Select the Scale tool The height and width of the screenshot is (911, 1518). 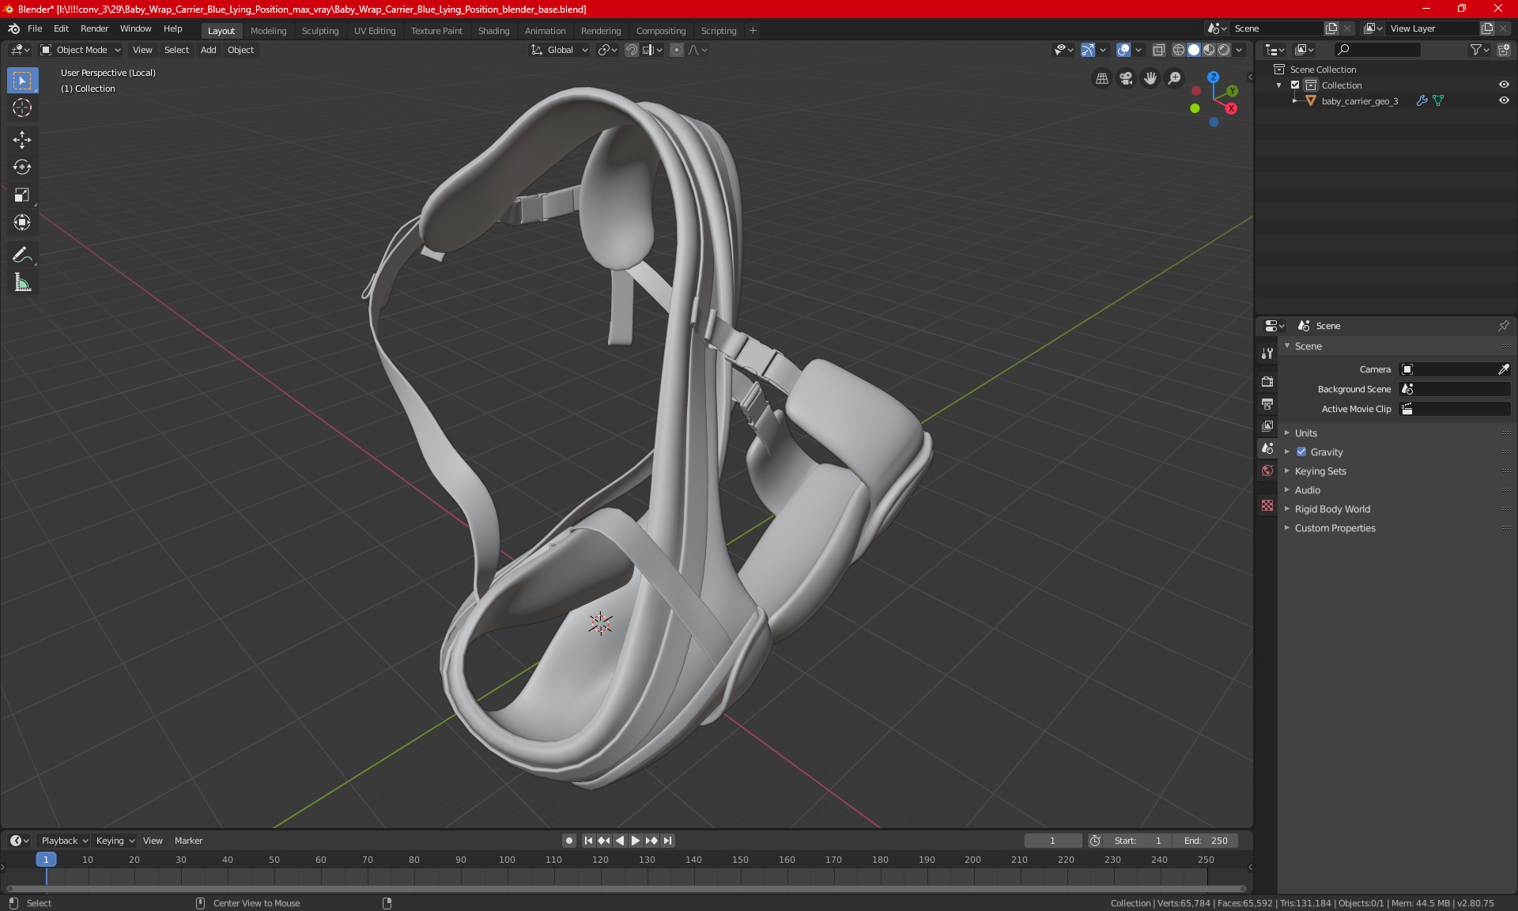tap(22, 195)
